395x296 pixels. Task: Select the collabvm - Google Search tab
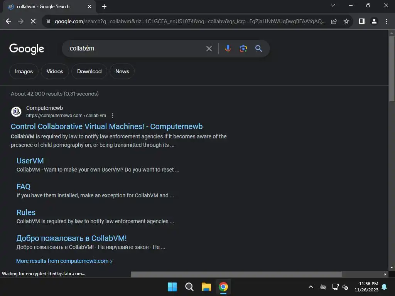click(49, 7)
